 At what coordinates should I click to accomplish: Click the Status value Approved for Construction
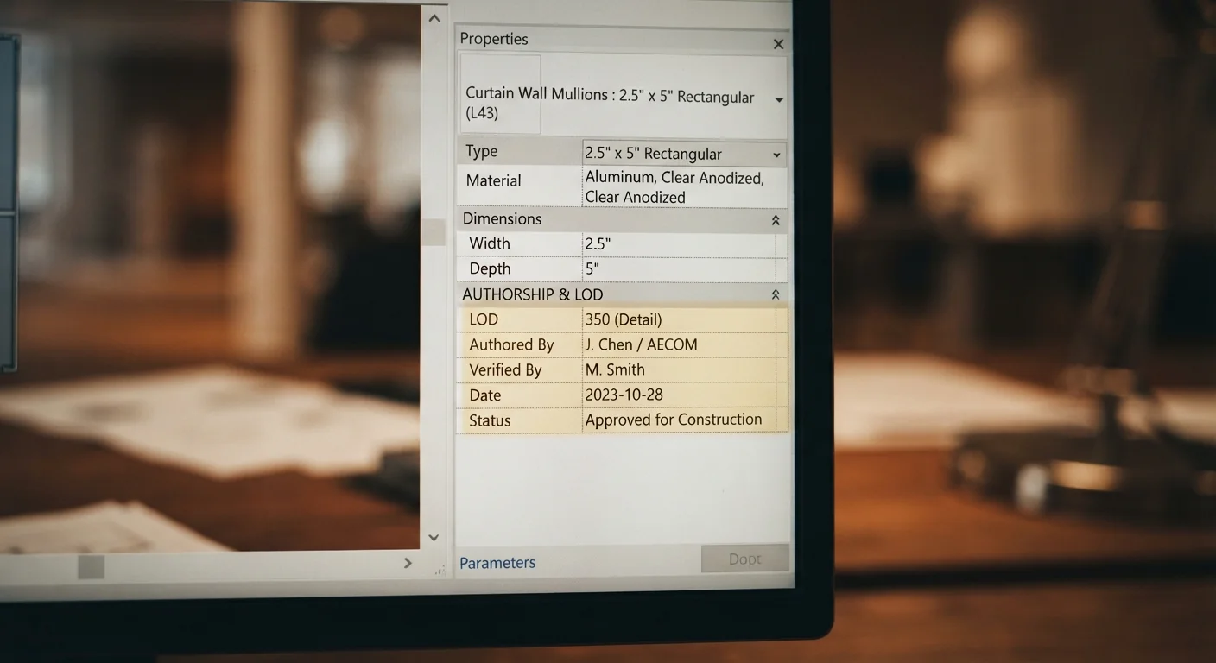point(679,420)
